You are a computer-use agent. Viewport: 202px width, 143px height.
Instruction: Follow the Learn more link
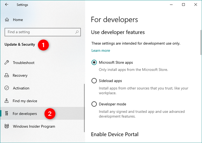(101, 51)
